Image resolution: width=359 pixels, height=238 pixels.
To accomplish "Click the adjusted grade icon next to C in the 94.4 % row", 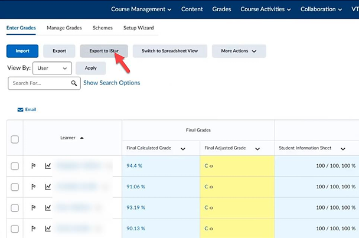I will pyautogui.click(x=211, y=167).
